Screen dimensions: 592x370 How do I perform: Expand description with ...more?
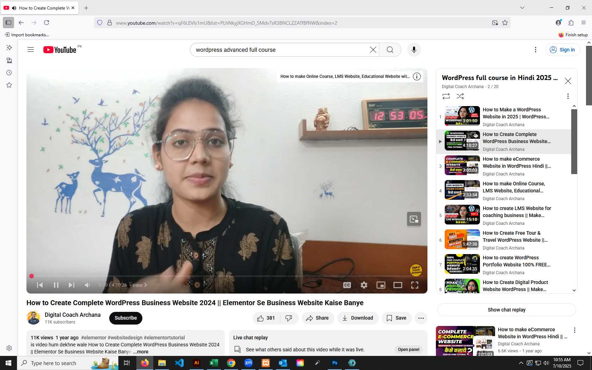pyautogui.click(x=141, y=352)
